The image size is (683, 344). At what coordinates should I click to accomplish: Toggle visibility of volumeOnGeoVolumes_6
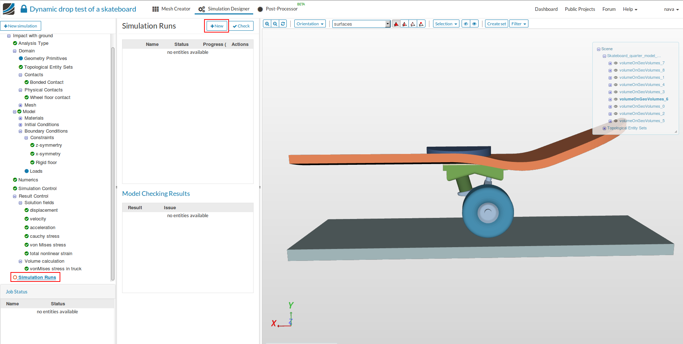pyautogui.click(x=616, y=99)
